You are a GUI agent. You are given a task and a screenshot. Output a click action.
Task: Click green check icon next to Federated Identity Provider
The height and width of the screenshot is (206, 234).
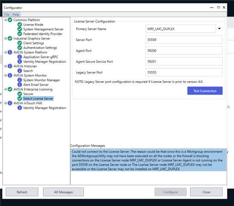coord(20,34)
